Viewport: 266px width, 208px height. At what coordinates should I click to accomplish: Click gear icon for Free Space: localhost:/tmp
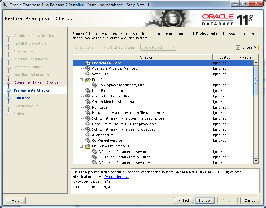(94, 85)
